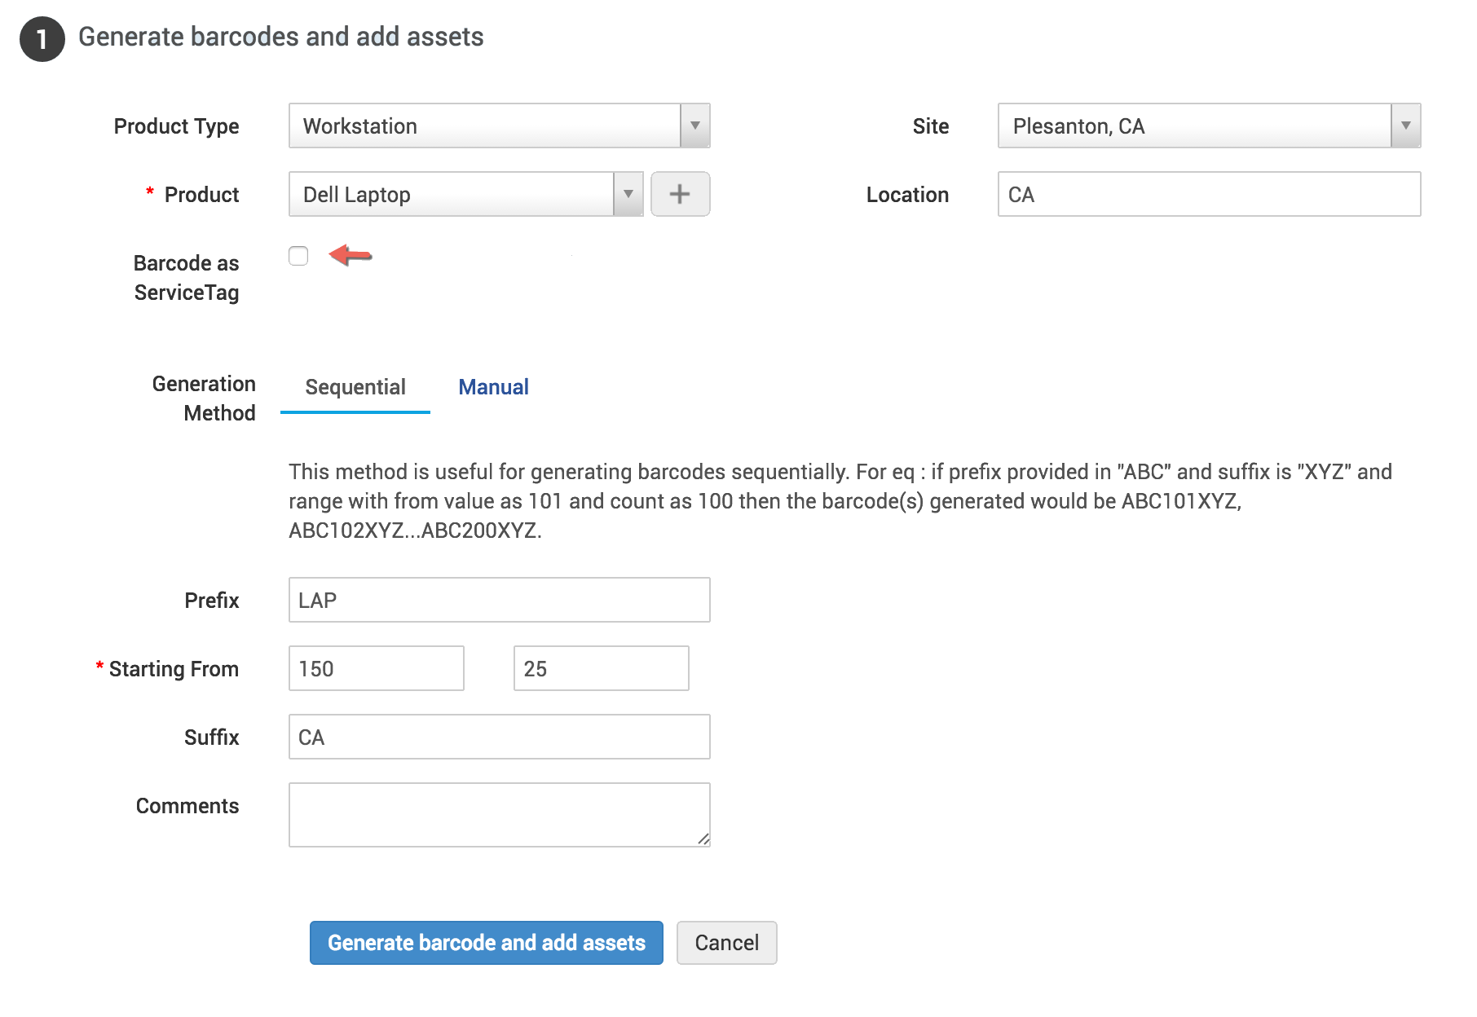The image size is (1477, 1017).
Task: Click the red arrow beside the checkbox
Action: click(x=351, y=255)
